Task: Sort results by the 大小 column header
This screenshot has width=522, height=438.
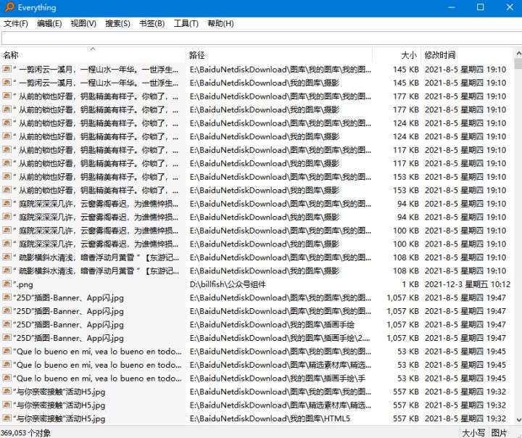Action: [409, 55]
